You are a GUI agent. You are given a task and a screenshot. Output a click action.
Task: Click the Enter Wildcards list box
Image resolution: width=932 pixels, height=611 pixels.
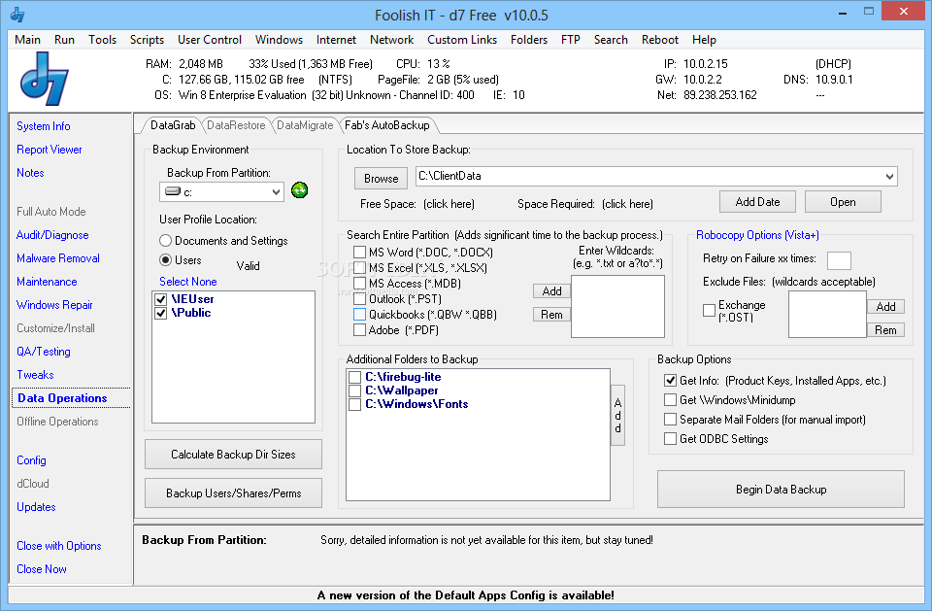pyautogui.click(x=617, y=306)
